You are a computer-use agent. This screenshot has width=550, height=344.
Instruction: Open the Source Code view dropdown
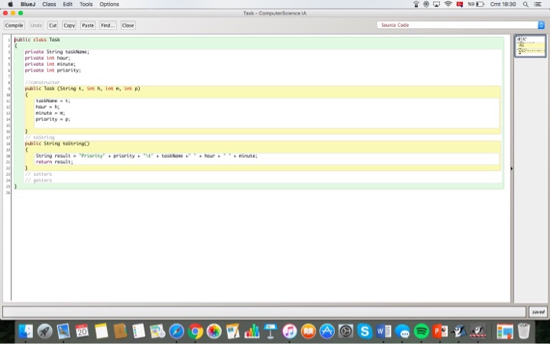tap(460, 25)
